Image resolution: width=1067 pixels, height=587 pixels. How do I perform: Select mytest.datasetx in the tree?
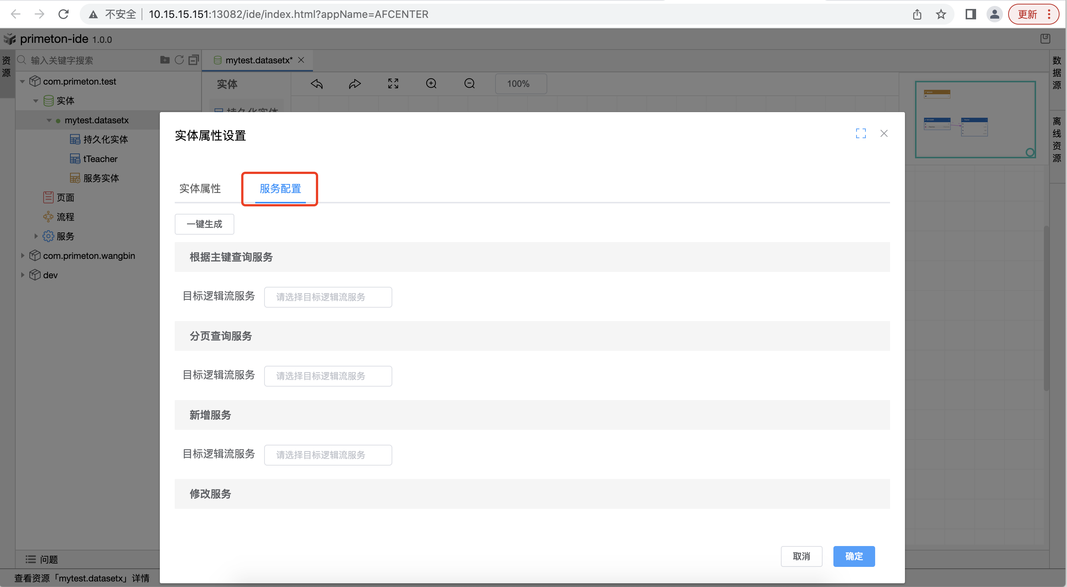[96, 120]
